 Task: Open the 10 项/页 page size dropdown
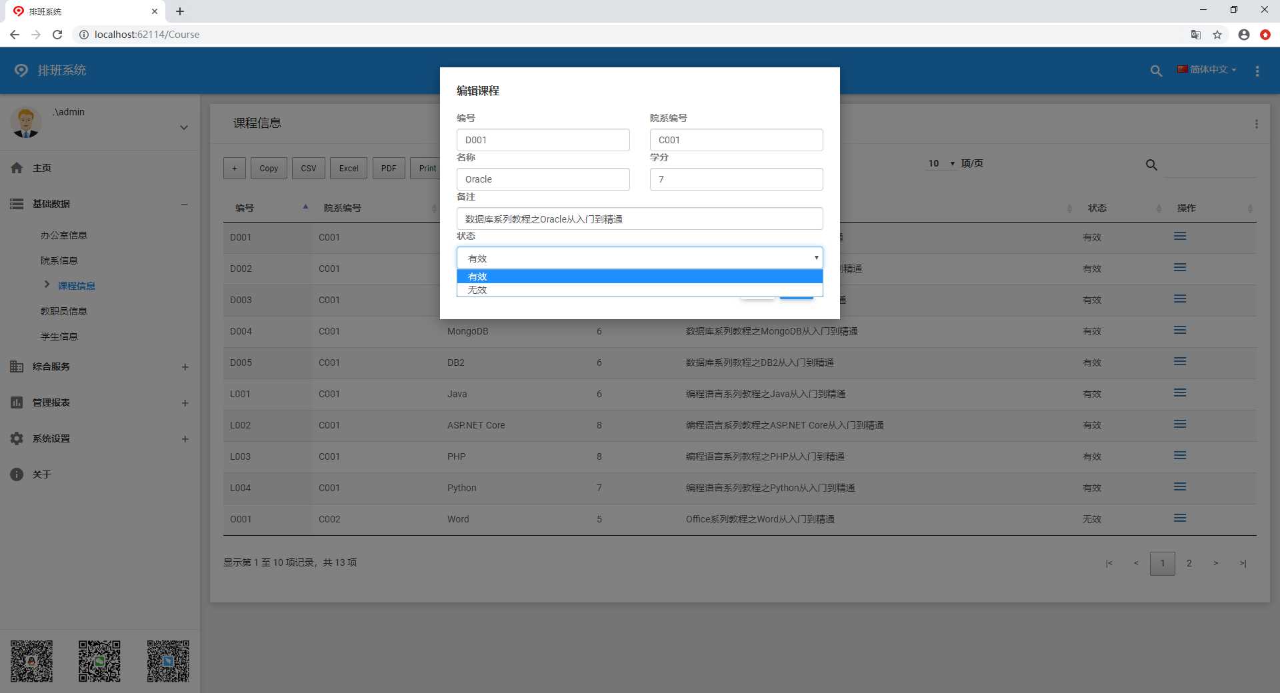click(x=941, y=163)
